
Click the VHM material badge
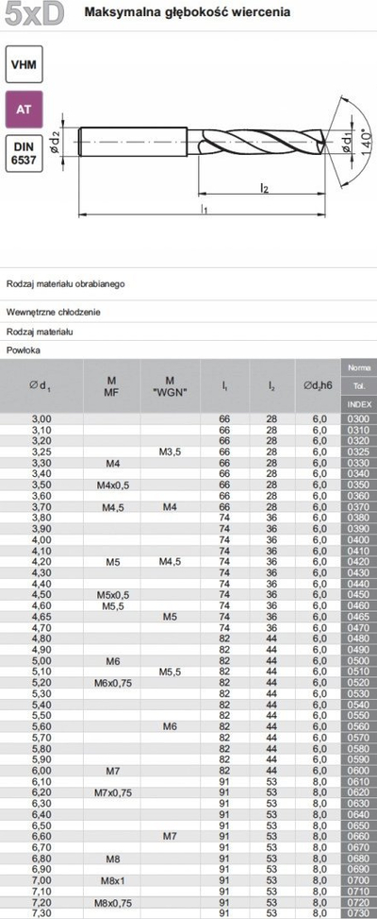(24, 64)
